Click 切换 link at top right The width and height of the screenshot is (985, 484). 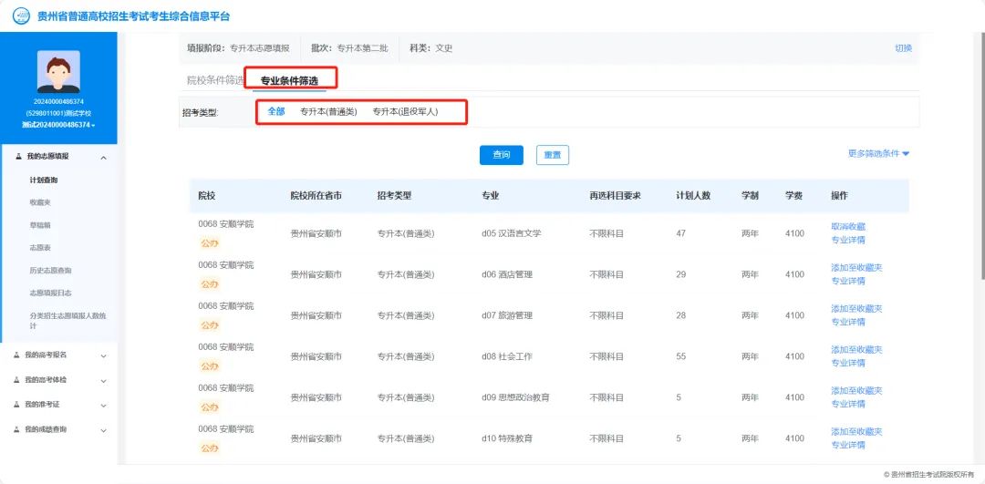[903, 48]
